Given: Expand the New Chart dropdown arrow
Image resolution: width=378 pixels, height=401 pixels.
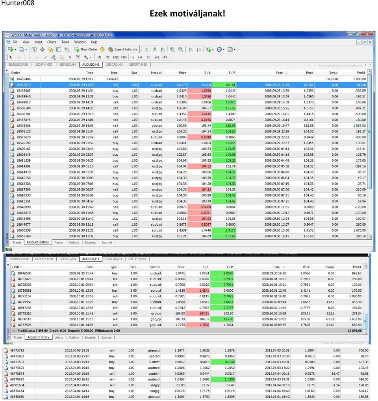Looking at the screenshot, I should coord(15,50).
